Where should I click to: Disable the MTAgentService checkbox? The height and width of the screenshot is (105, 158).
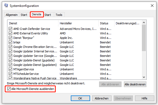point(11,69)
